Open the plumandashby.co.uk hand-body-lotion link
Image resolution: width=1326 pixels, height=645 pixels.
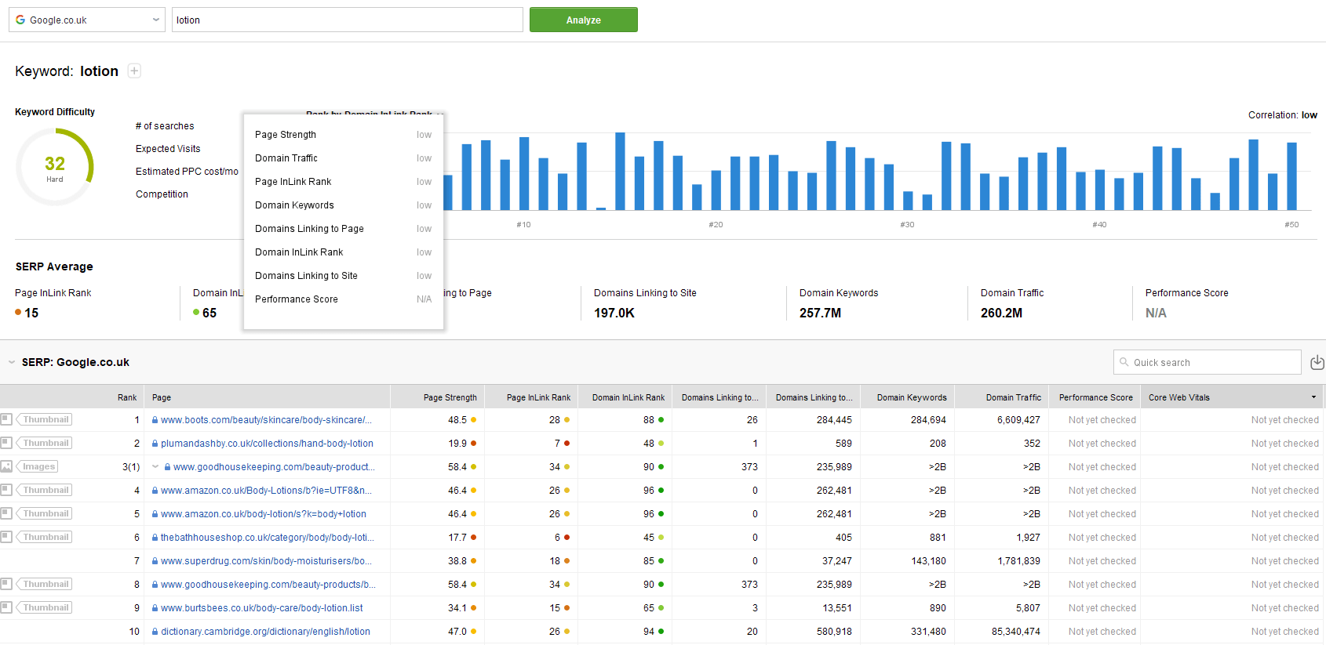pyautogui.click(x=267, y=444)
